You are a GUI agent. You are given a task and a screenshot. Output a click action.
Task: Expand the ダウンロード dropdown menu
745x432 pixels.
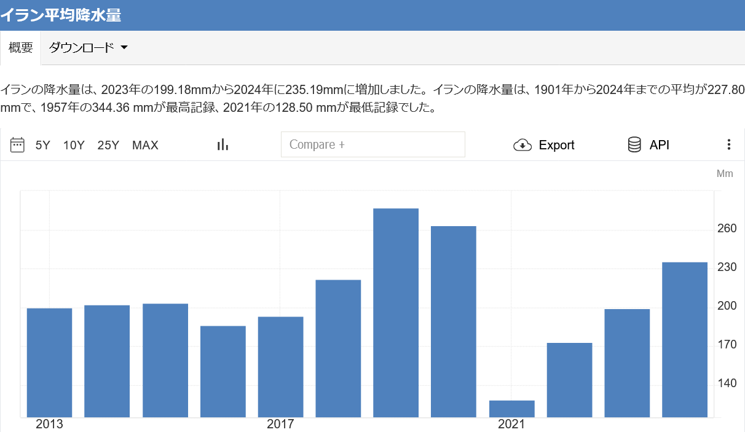point(82,48)
